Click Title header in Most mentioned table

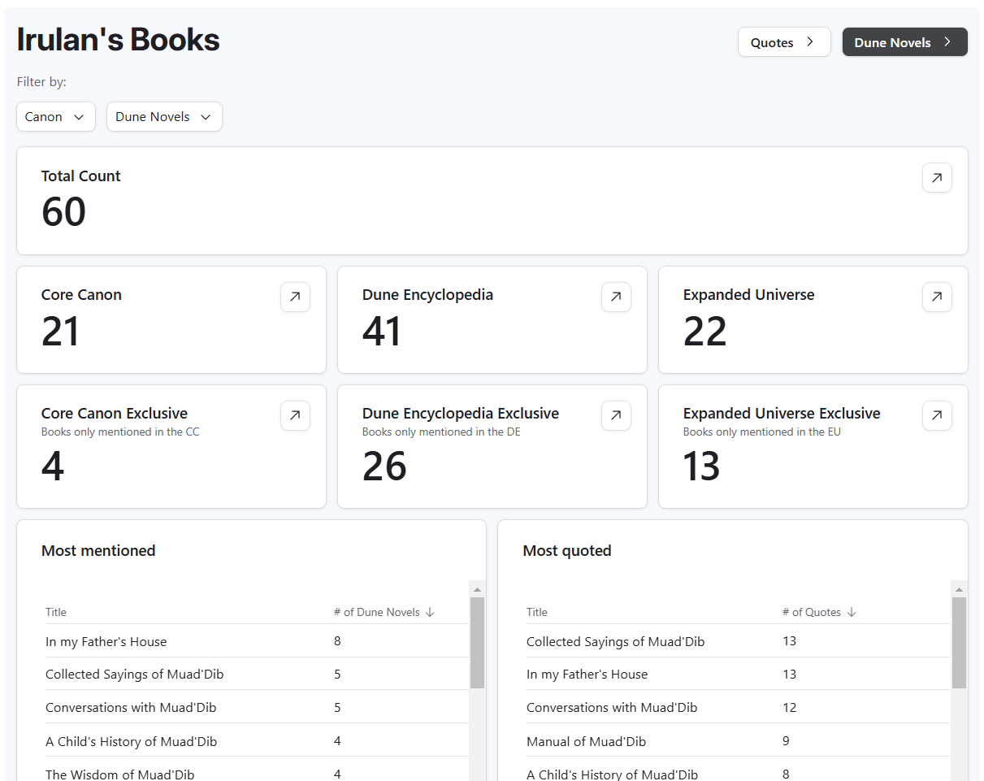point(56,612)
